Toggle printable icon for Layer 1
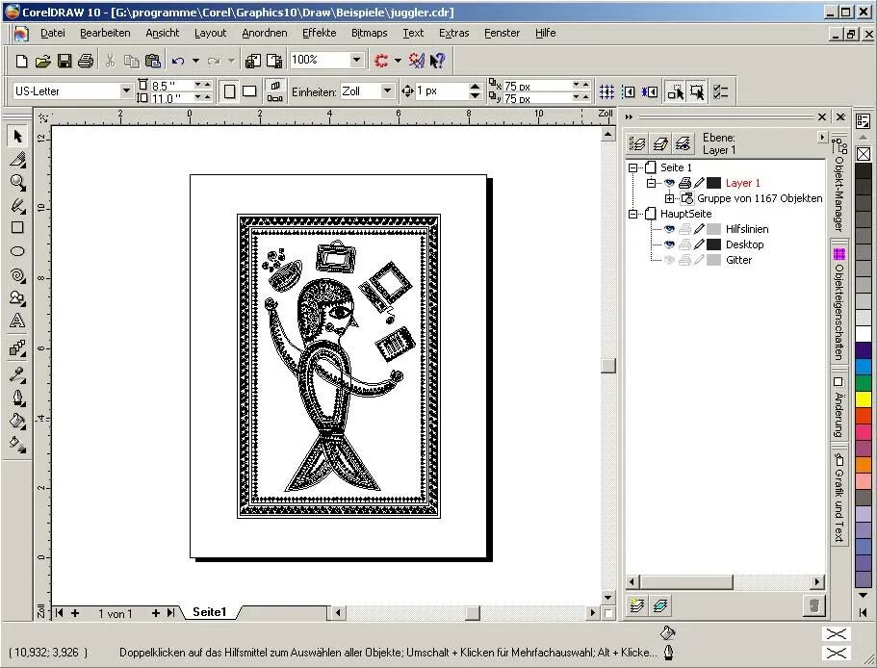This screenshot has height=668, width=877. pyautogui.click(x=684, y=183)
